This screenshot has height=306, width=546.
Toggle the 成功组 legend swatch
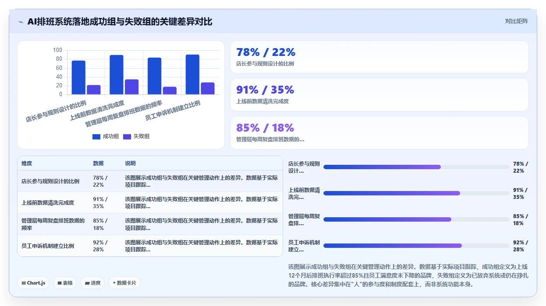tap(96, 136)
